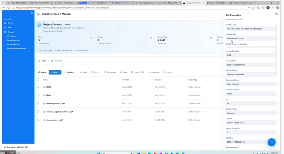This screenshot has width=284, height=154.
Task: Click the Share toolbar button
Action: click(123, 72)
